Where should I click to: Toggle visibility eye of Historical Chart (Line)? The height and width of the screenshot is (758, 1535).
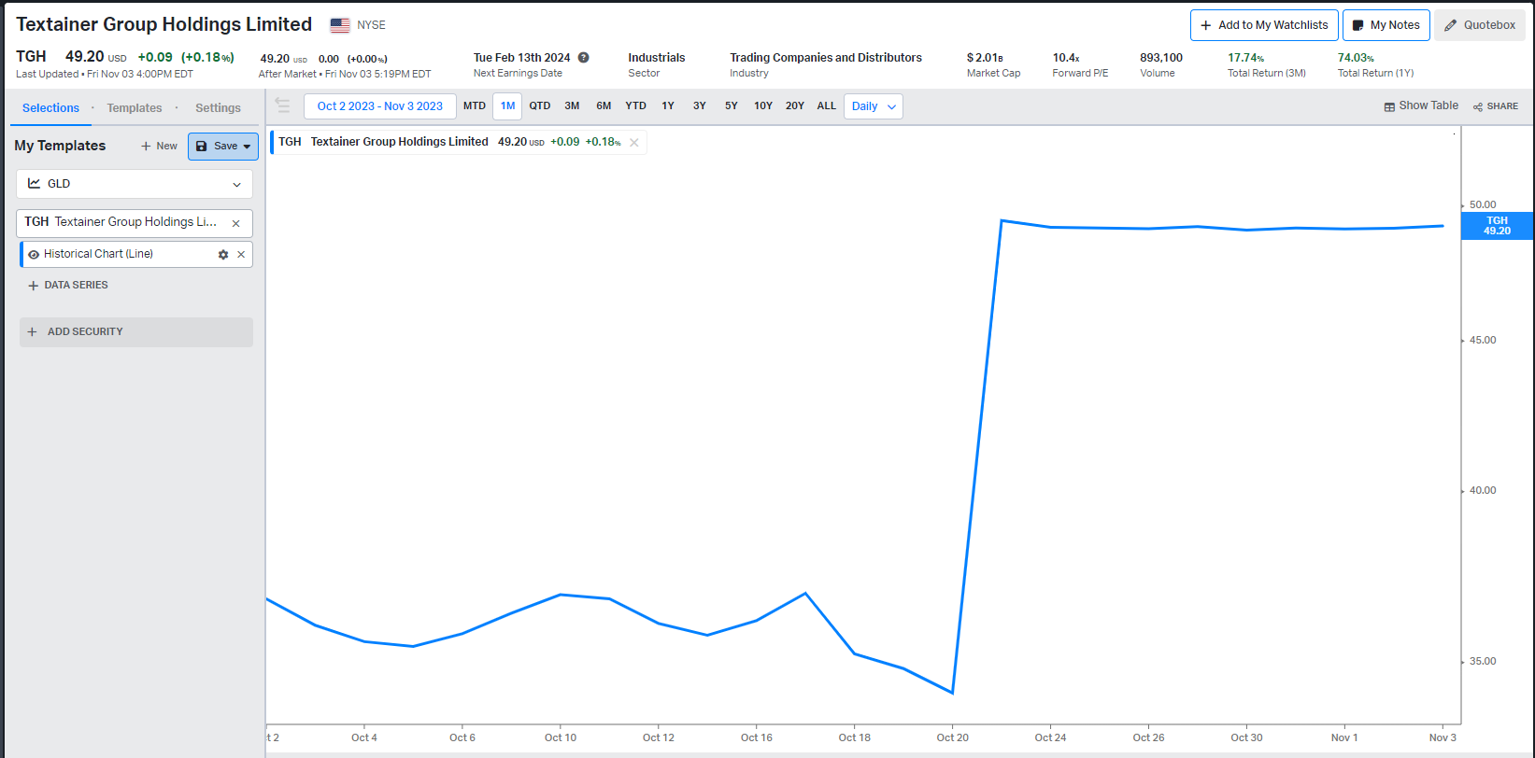click(x=34, y=254)
